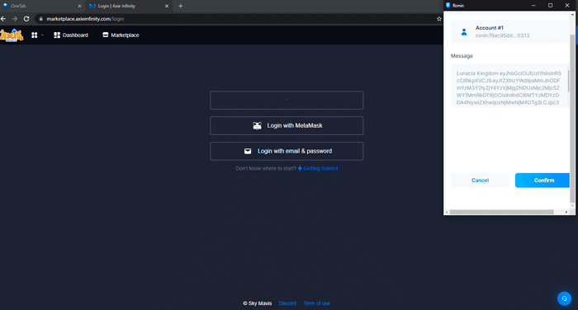Close the OneTab tab
Image resolution: width=578 pixels, height=310 pixels.
tap(79, 6)
